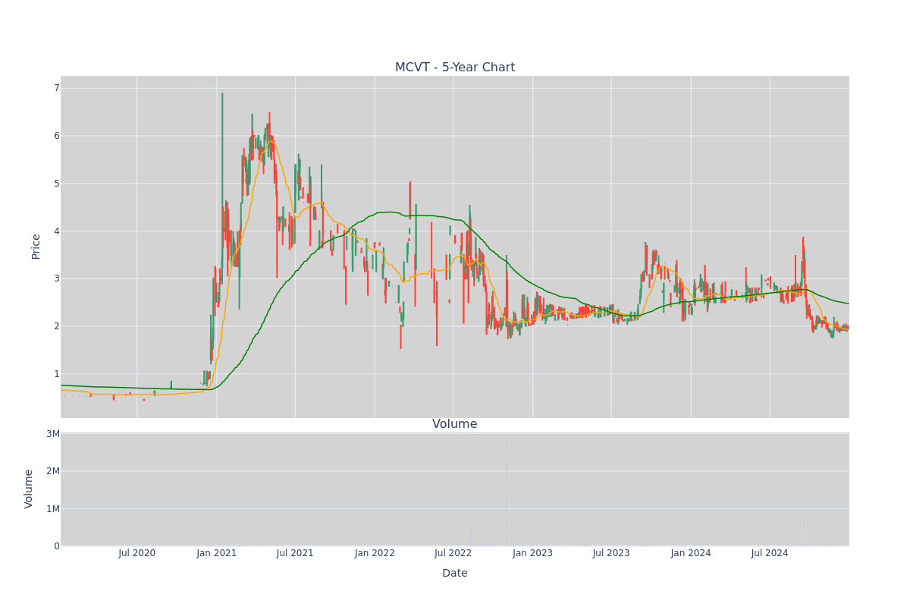Click the price axis value 2
The height and width of the screenshot is (607, 910).
click(56, 326)
